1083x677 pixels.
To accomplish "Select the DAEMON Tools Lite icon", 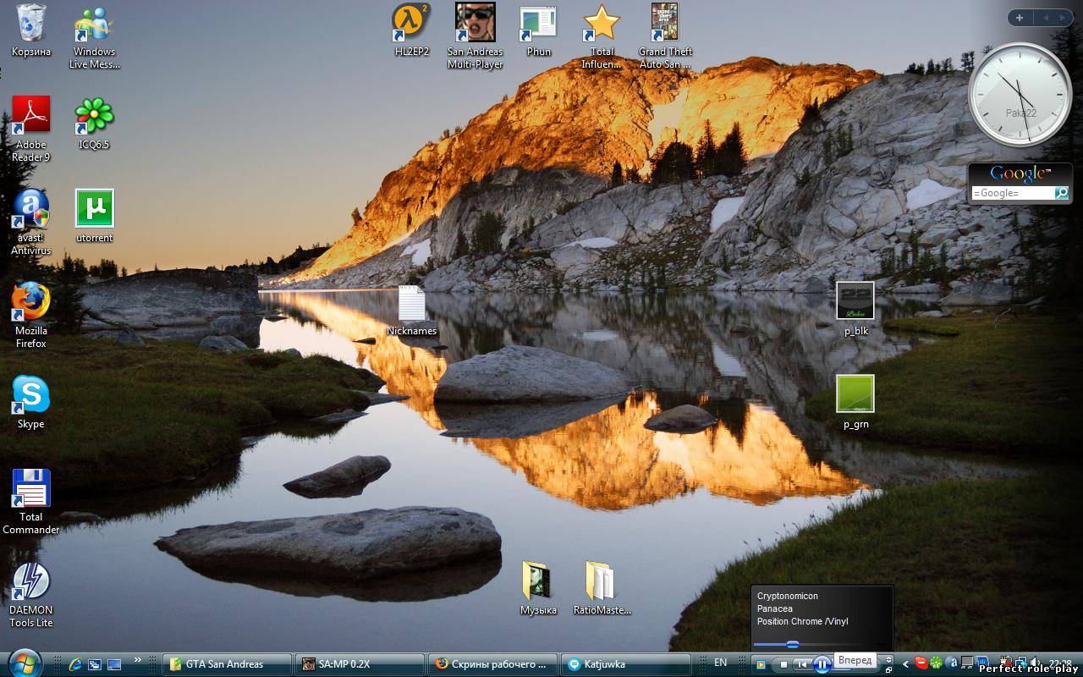I will click(x=30, y=594).
